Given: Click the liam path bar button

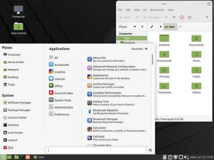Looking at the screenshot, I should [x=170, y=27].
